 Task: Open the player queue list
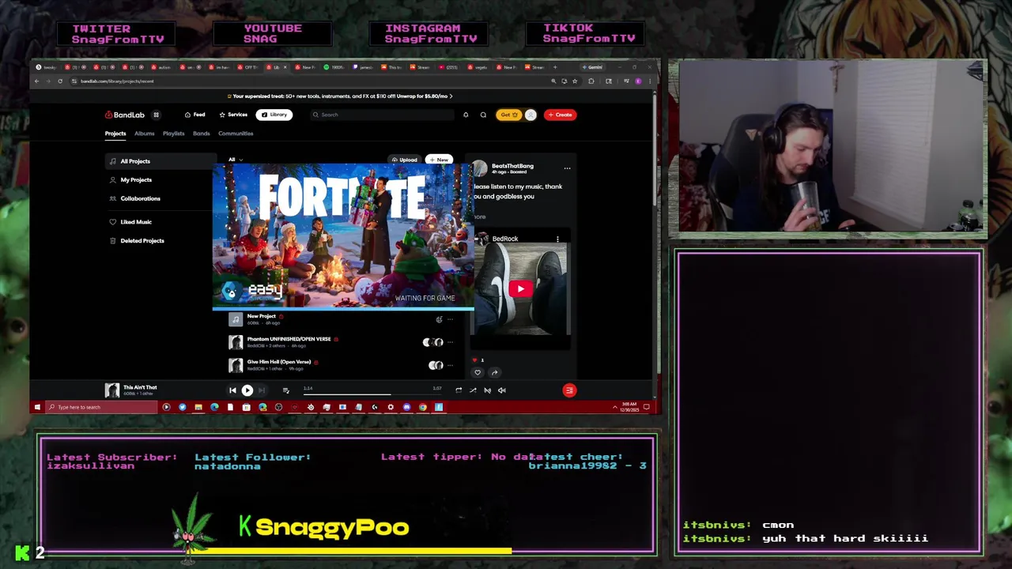tap(285, 390)
